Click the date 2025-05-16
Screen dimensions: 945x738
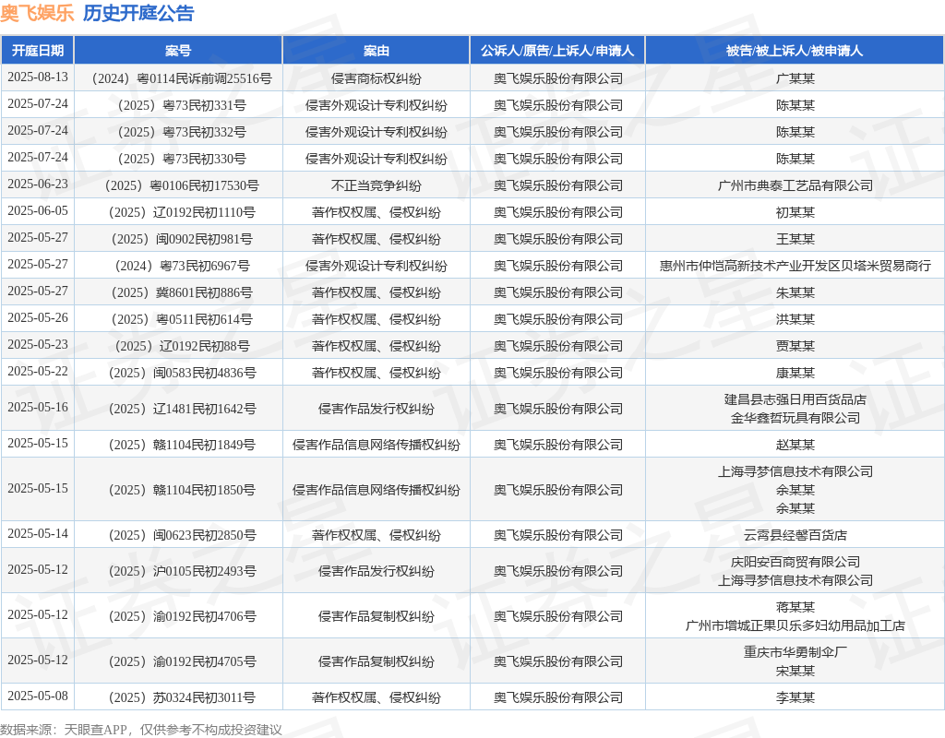point(37,407)
